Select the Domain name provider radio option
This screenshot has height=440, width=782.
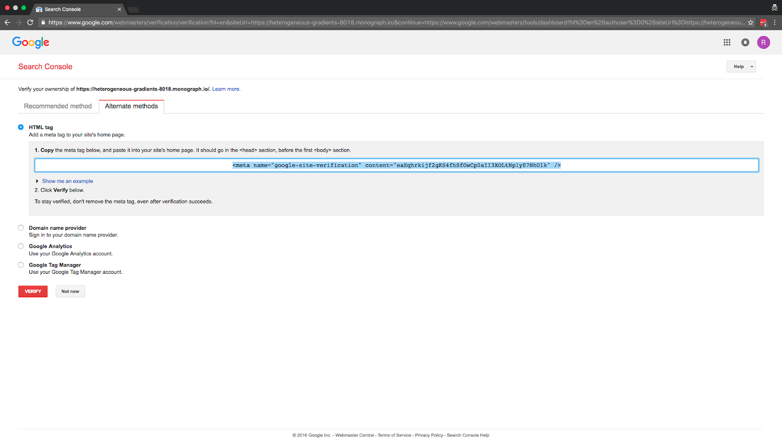coord(21,228)
